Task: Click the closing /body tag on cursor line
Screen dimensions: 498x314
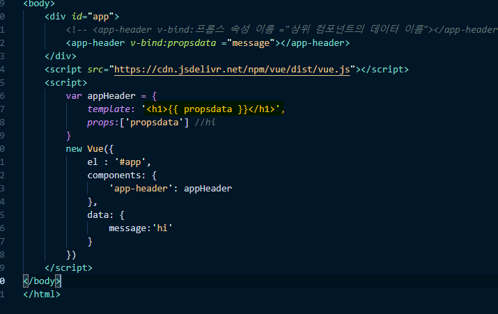Action: pyautogui.click(x=42, y=281)
